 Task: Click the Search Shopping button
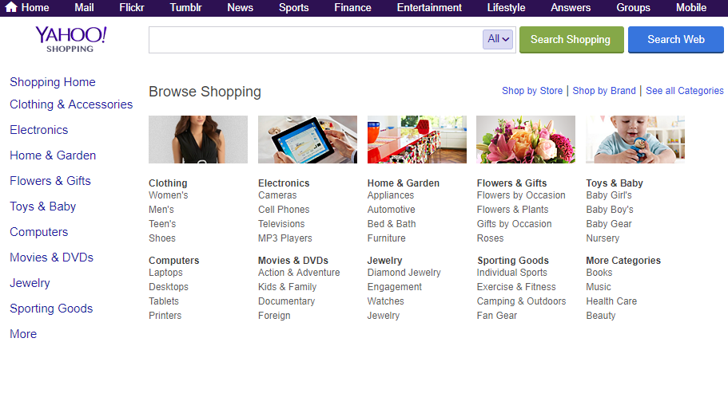pos(571,40)
